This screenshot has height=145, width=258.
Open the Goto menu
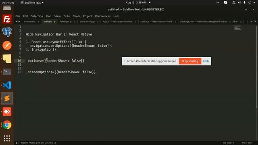click(x=67, y=16)
